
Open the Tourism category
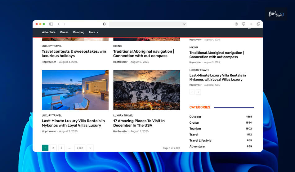point(195,129)
